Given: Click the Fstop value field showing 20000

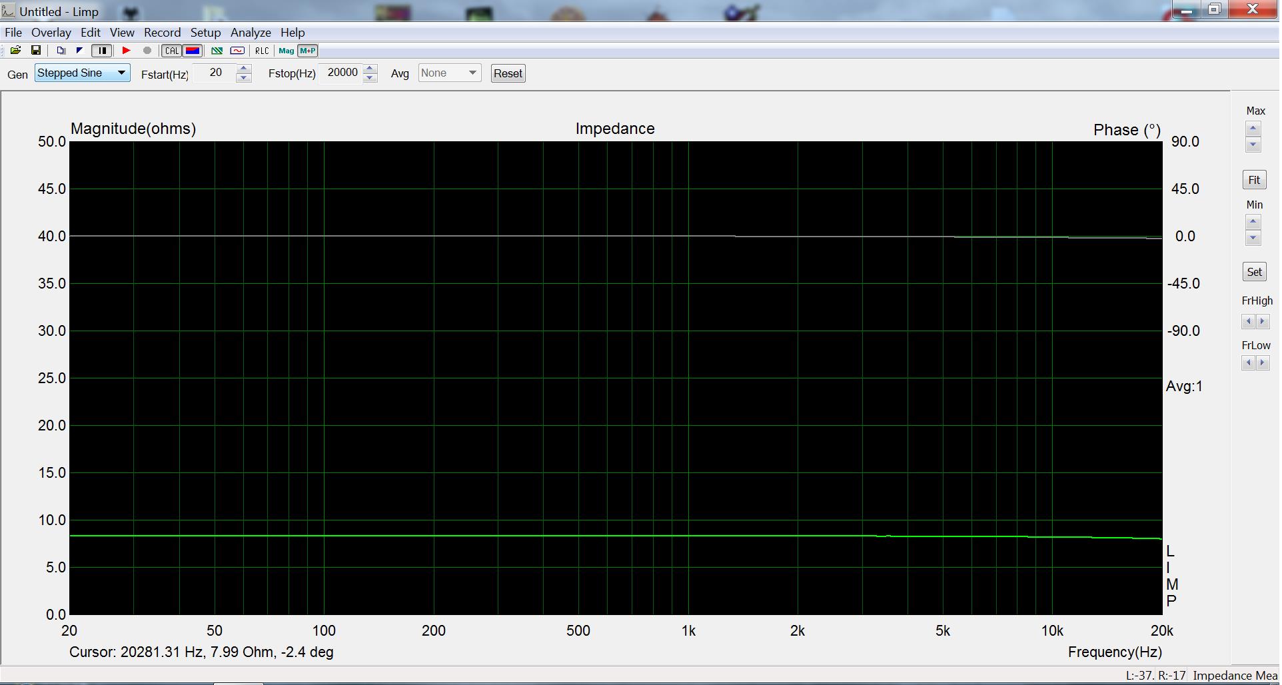Looking at the screenshot, I should [x=342, y=73].
